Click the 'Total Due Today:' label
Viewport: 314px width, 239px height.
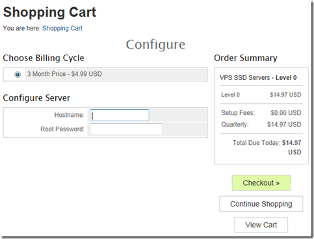coord(257,143)
